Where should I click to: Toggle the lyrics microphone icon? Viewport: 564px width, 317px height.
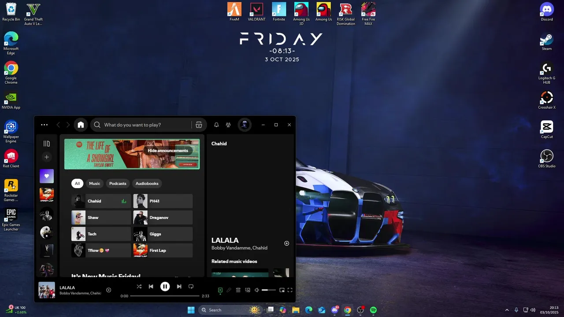click(229, 290)
